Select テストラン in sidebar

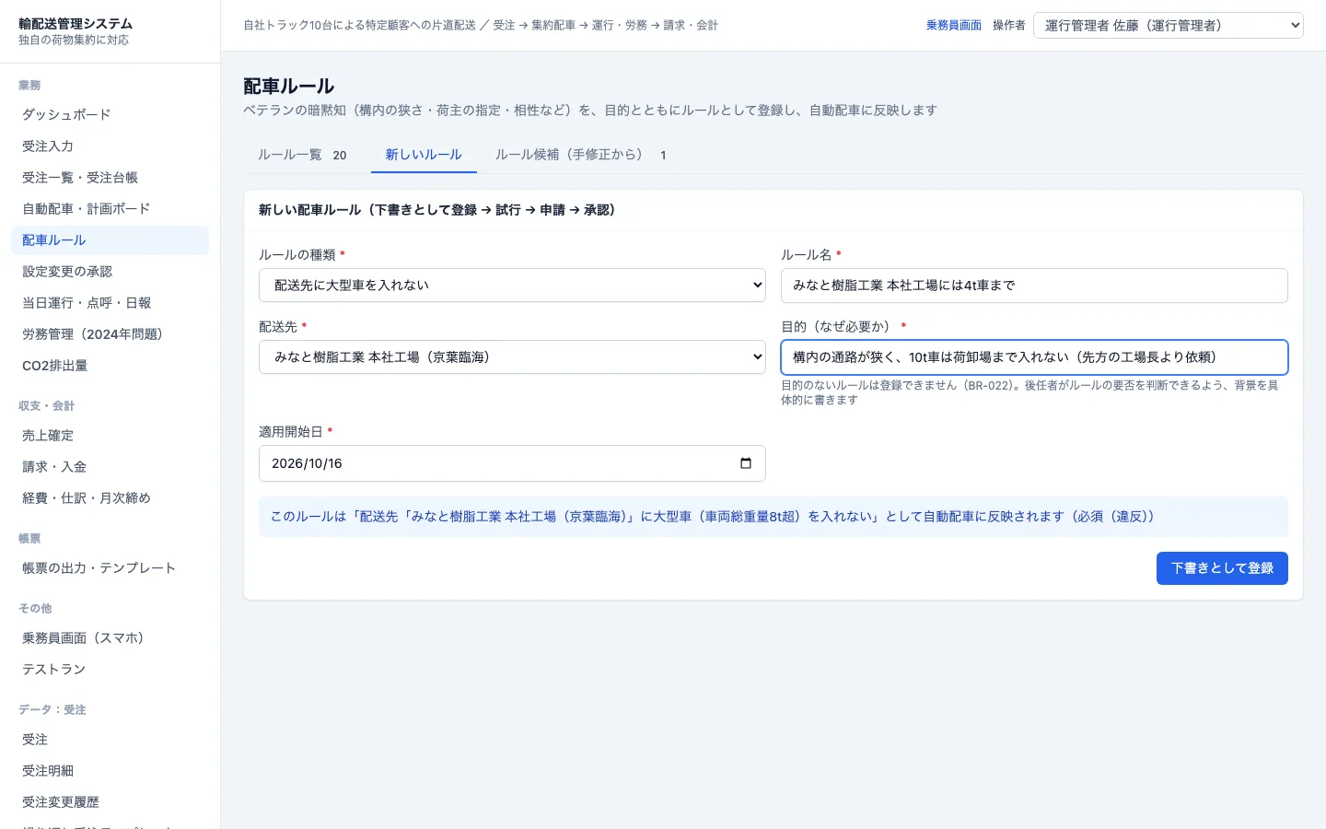tap(110, 670)
